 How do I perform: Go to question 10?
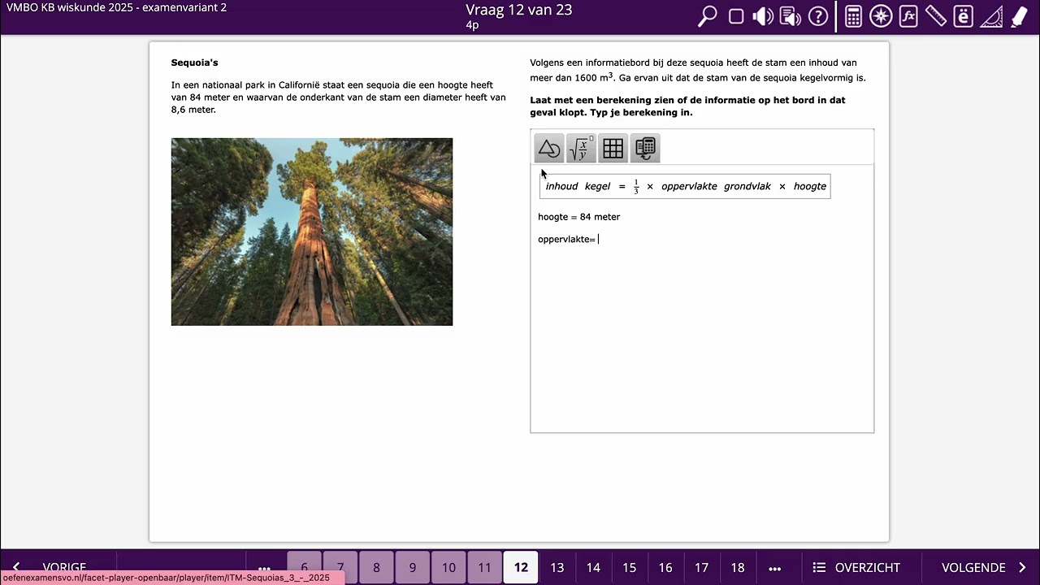448,567
